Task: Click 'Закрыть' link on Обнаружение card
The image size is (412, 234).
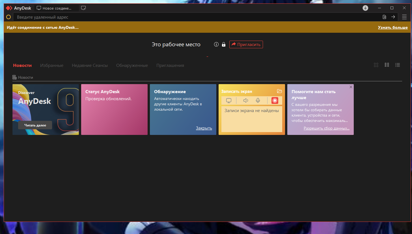Action: pos(204,128)
